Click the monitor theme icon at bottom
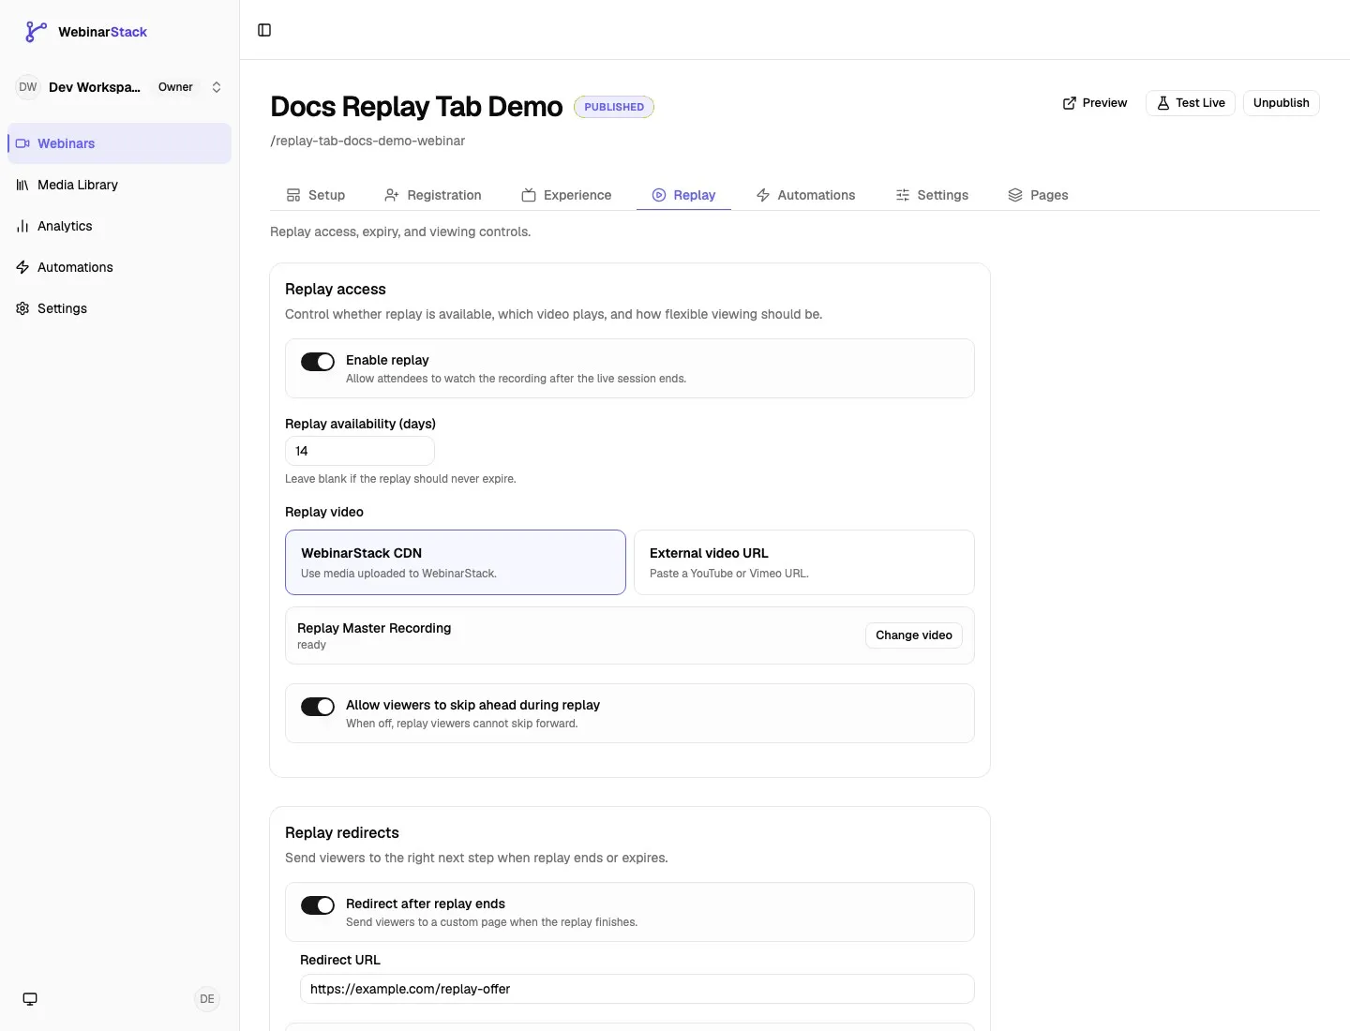 [x=30, y=999]
